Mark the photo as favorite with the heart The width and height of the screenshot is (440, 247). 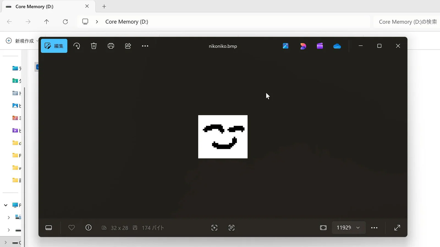point(71,228)
